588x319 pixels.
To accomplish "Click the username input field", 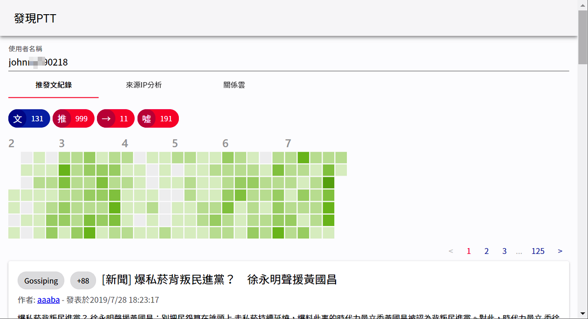I will (289, 62).
